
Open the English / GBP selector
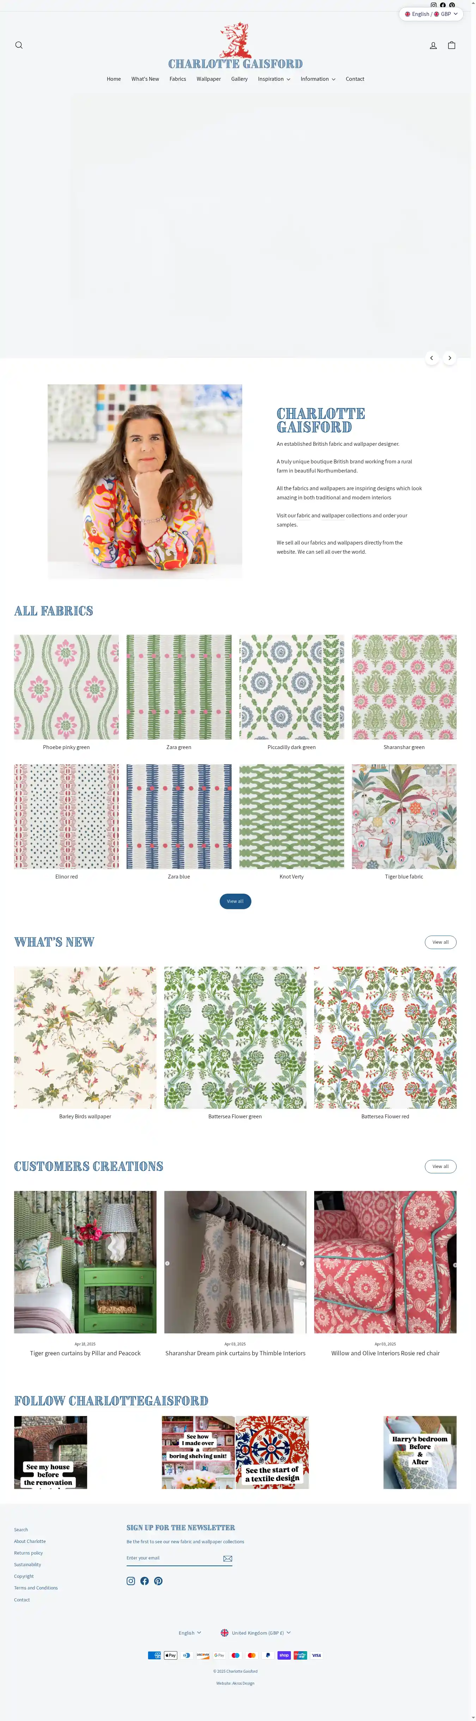tap(431, 14)
